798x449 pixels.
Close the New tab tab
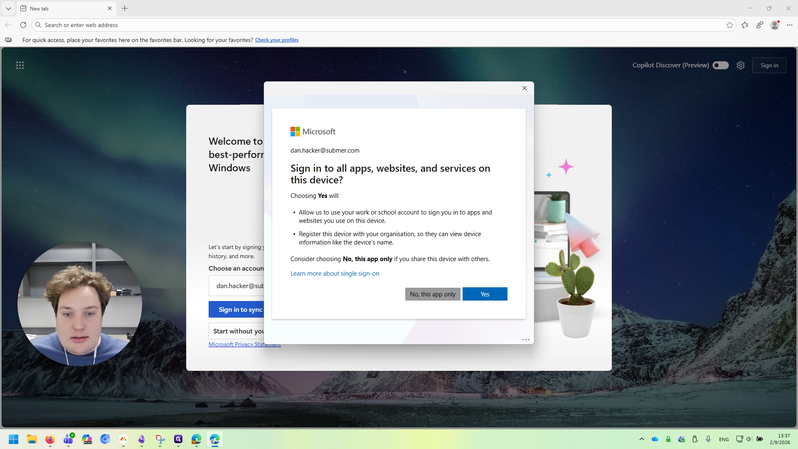coord(110,8)
